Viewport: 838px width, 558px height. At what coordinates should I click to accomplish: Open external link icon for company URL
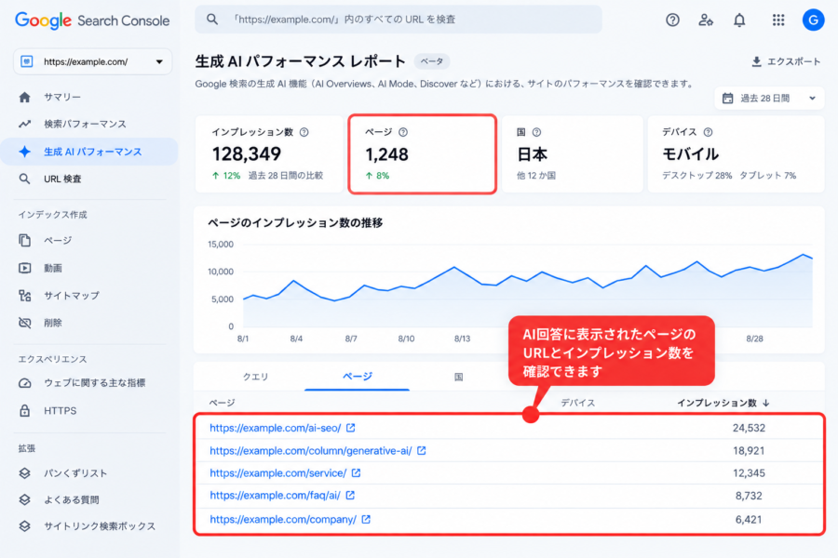[366, 520]
